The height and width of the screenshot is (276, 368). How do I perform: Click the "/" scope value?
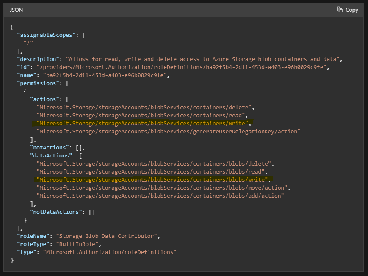tap(28, 43)
